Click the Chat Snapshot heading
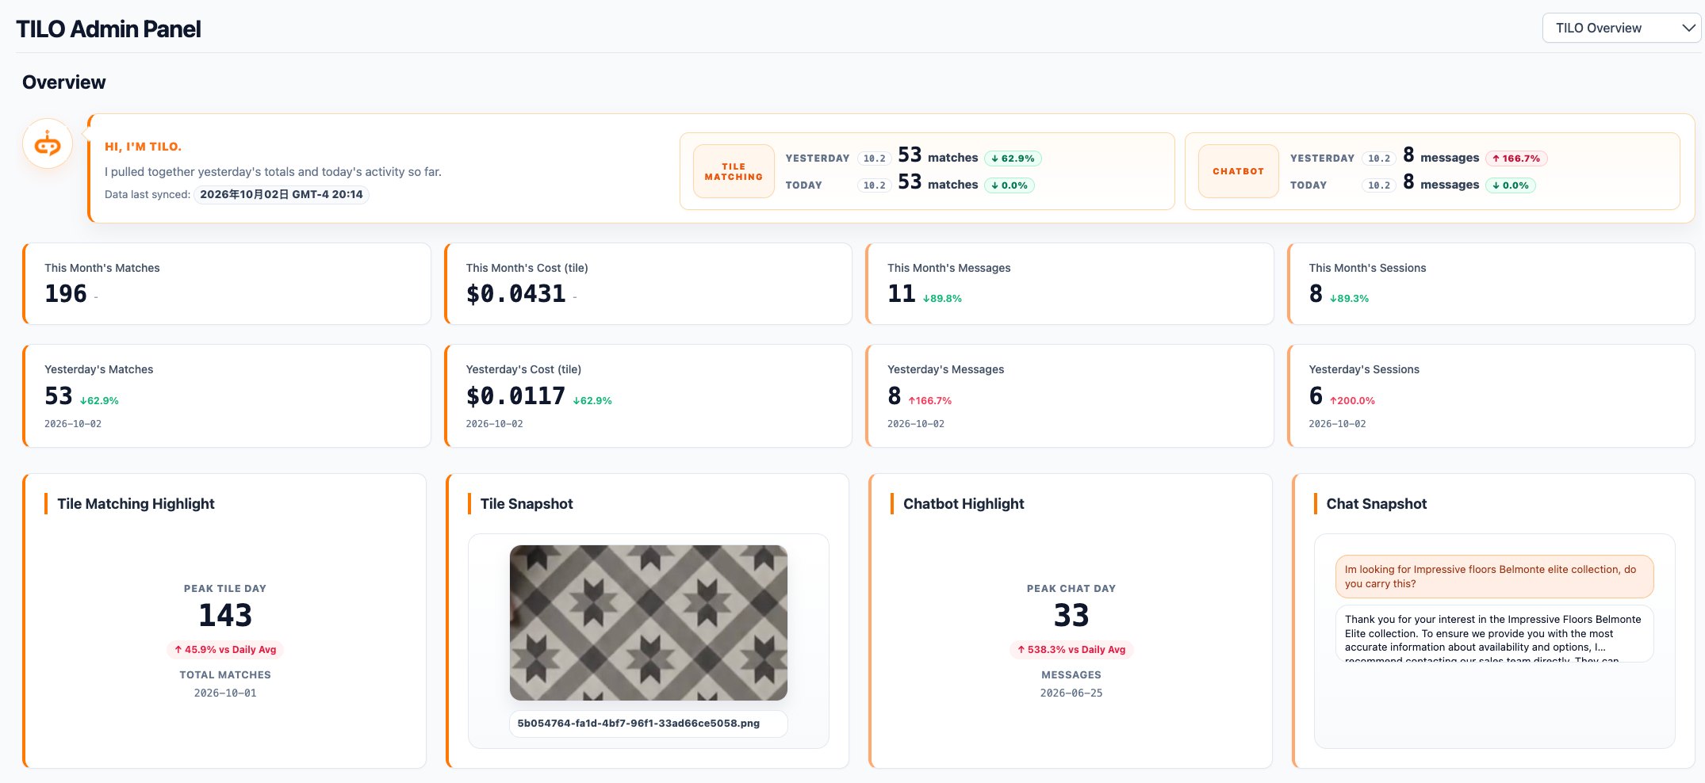Image resolution: width=1705 pixels, height=783 pixels. click(x=1377, y=504)
